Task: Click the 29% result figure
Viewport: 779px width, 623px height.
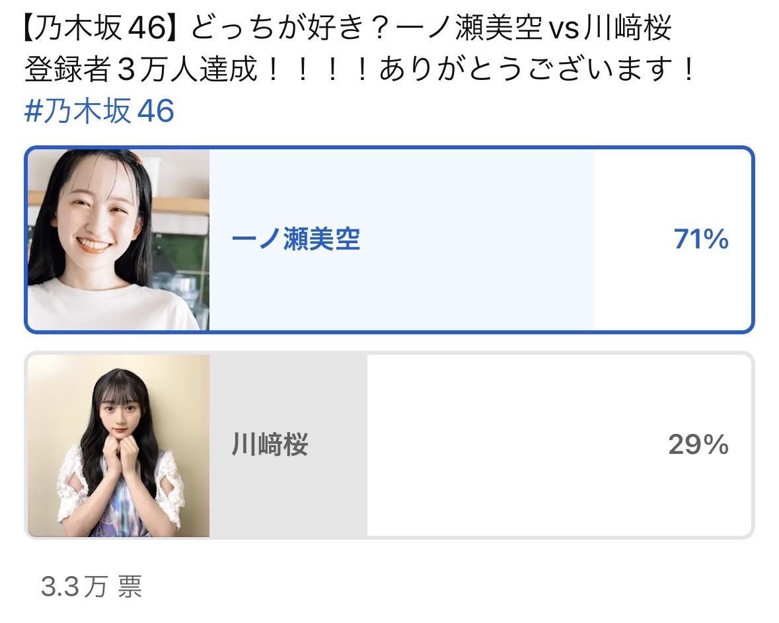Action: 698,444
